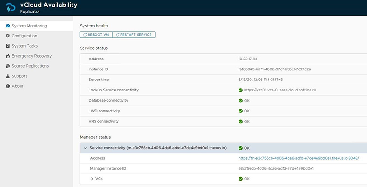Click green check icon for Database connectivity
This screenshot has height=187, width=367.
(240, 101)
